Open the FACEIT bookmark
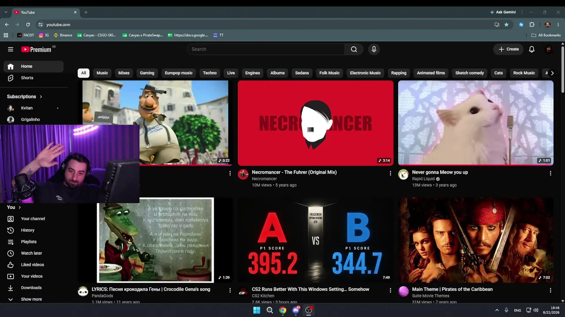 pos(25,35)
